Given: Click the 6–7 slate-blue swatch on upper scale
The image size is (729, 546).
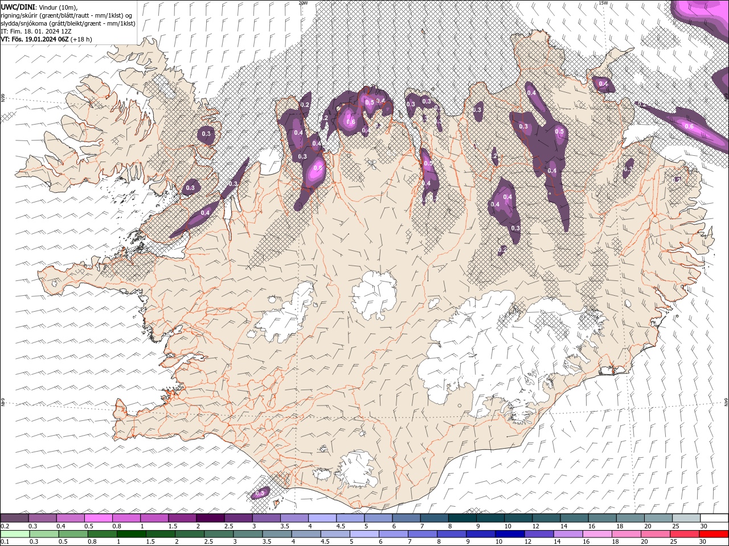Looking at the screenshot, I should [x=406, y=518].
